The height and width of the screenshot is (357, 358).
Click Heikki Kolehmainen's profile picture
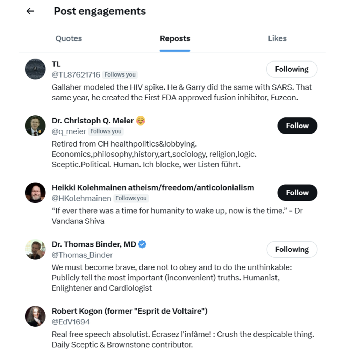(35, 193)
